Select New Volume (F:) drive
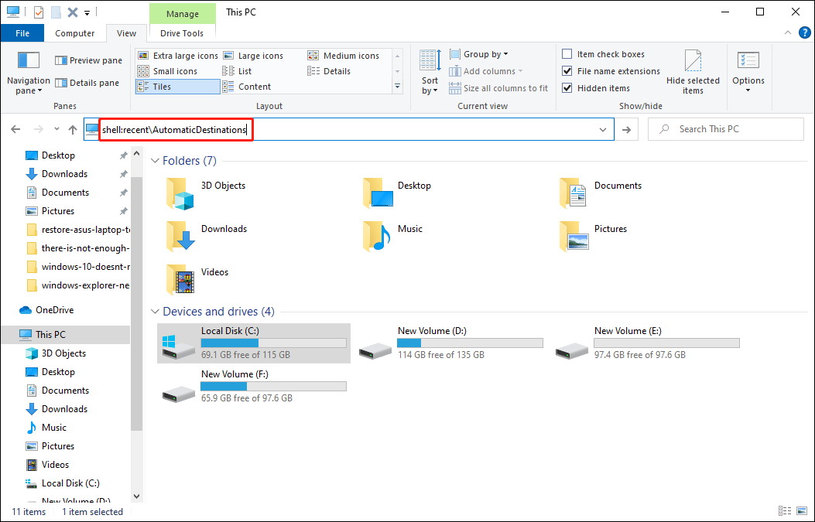 pos(254,386)
